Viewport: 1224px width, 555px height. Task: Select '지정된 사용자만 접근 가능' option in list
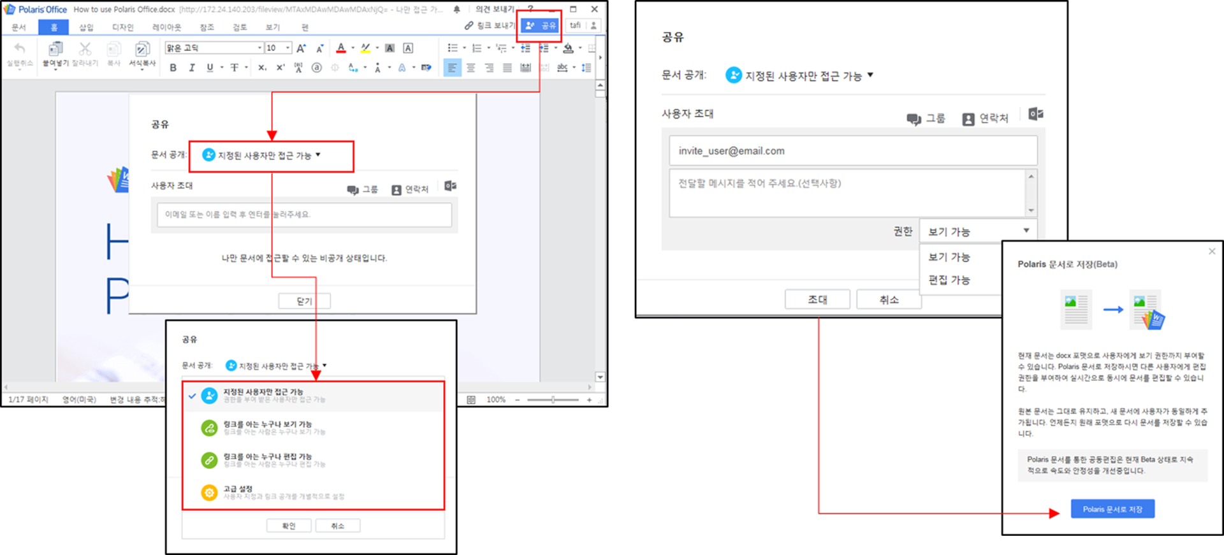tap(314, 396)
